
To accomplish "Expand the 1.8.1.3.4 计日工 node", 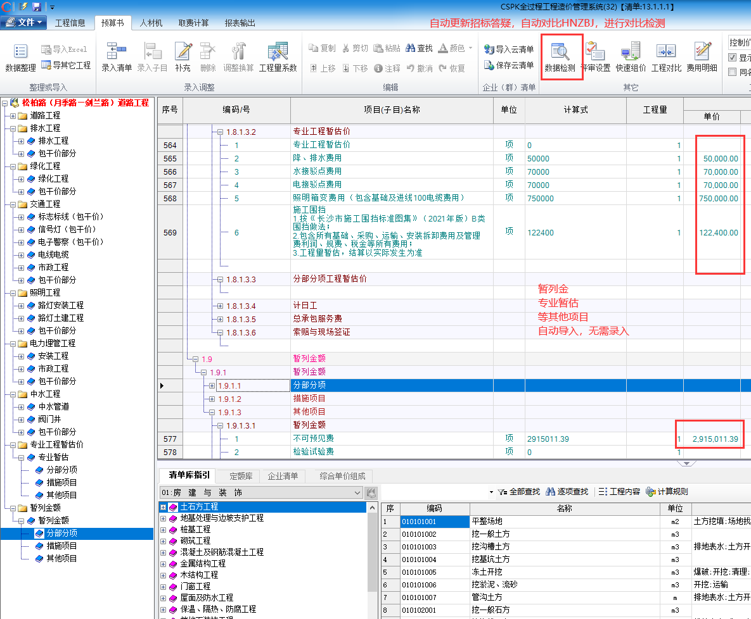I will point(220,306).
